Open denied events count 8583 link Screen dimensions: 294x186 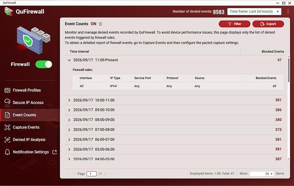click(219, 11)
